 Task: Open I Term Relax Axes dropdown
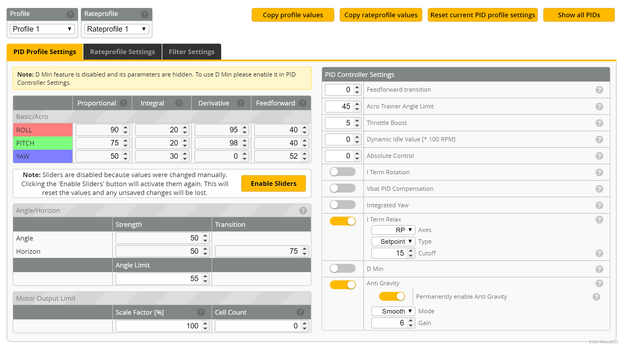click(x=393, y=230)
